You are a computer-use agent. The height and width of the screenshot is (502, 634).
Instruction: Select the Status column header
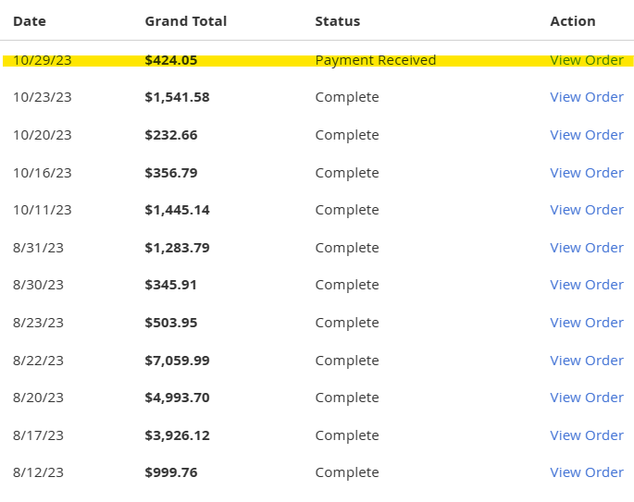337,21
